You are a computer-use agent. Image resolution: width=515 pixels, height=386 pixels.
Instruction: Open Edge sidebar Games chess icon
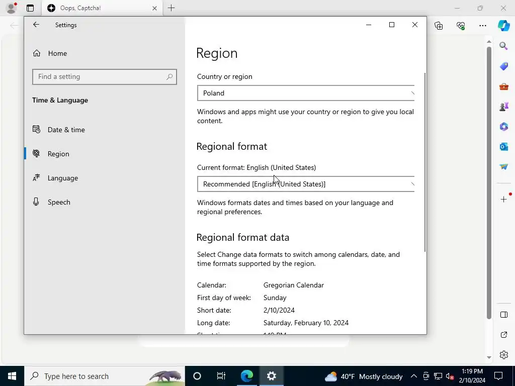pyautogui.click(x=503, y=107)
